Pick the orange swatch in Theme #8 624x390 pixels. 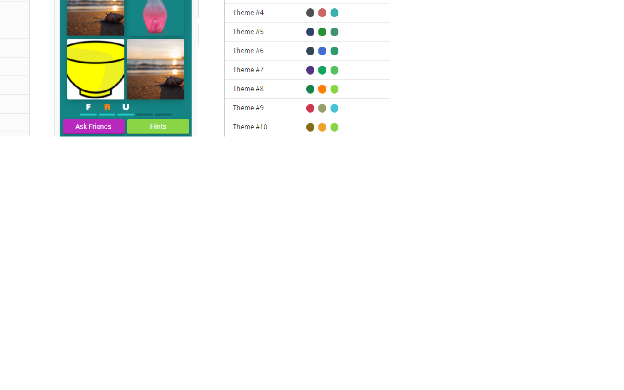coord(322,89)
